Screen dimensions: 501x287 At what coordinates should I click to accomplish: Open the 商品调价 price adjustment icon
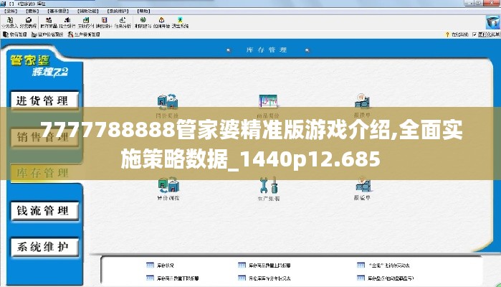tap(268, 106)
